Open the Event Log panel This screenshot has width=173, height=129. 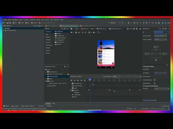click(165, 106)
